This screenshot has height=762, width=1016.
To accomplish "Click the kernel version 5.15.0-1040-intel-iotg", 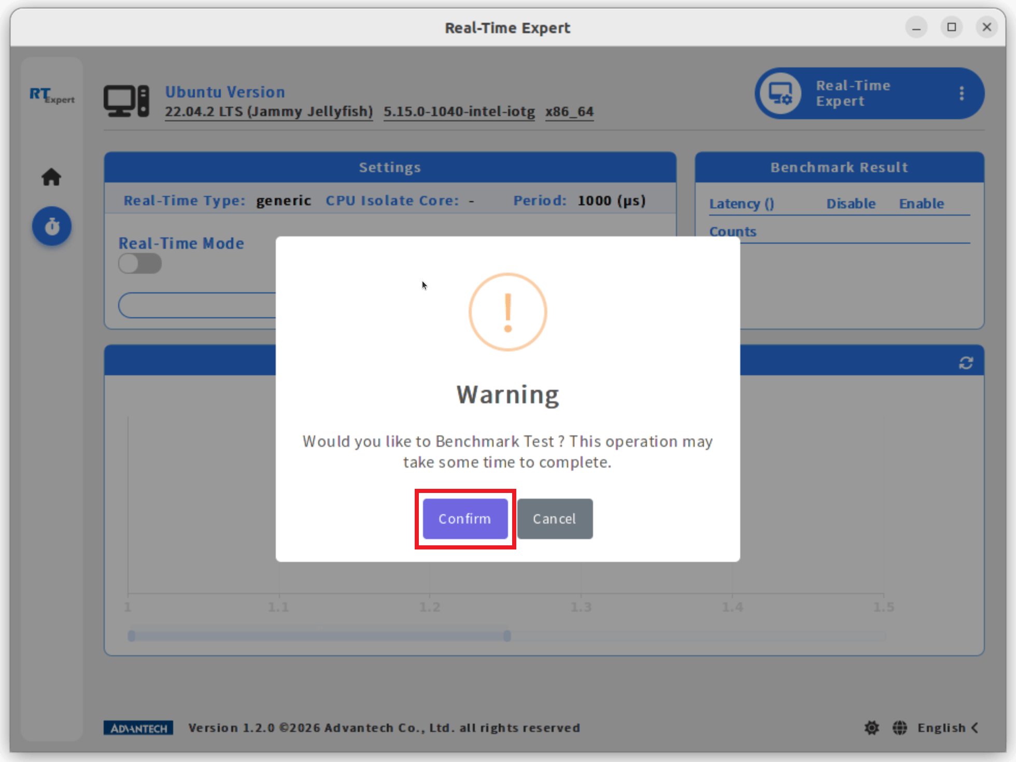I will click(459, 111).
